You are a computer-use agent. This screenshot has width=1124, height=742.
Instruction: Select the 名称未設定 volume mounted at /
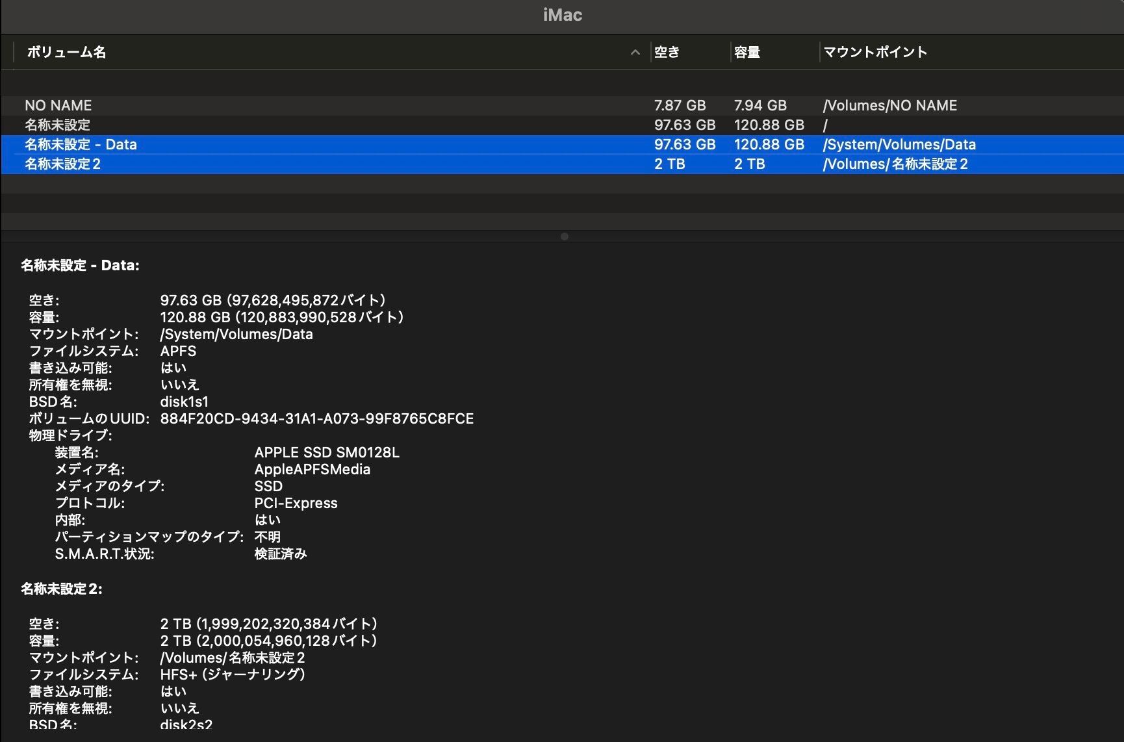point(58,125)
